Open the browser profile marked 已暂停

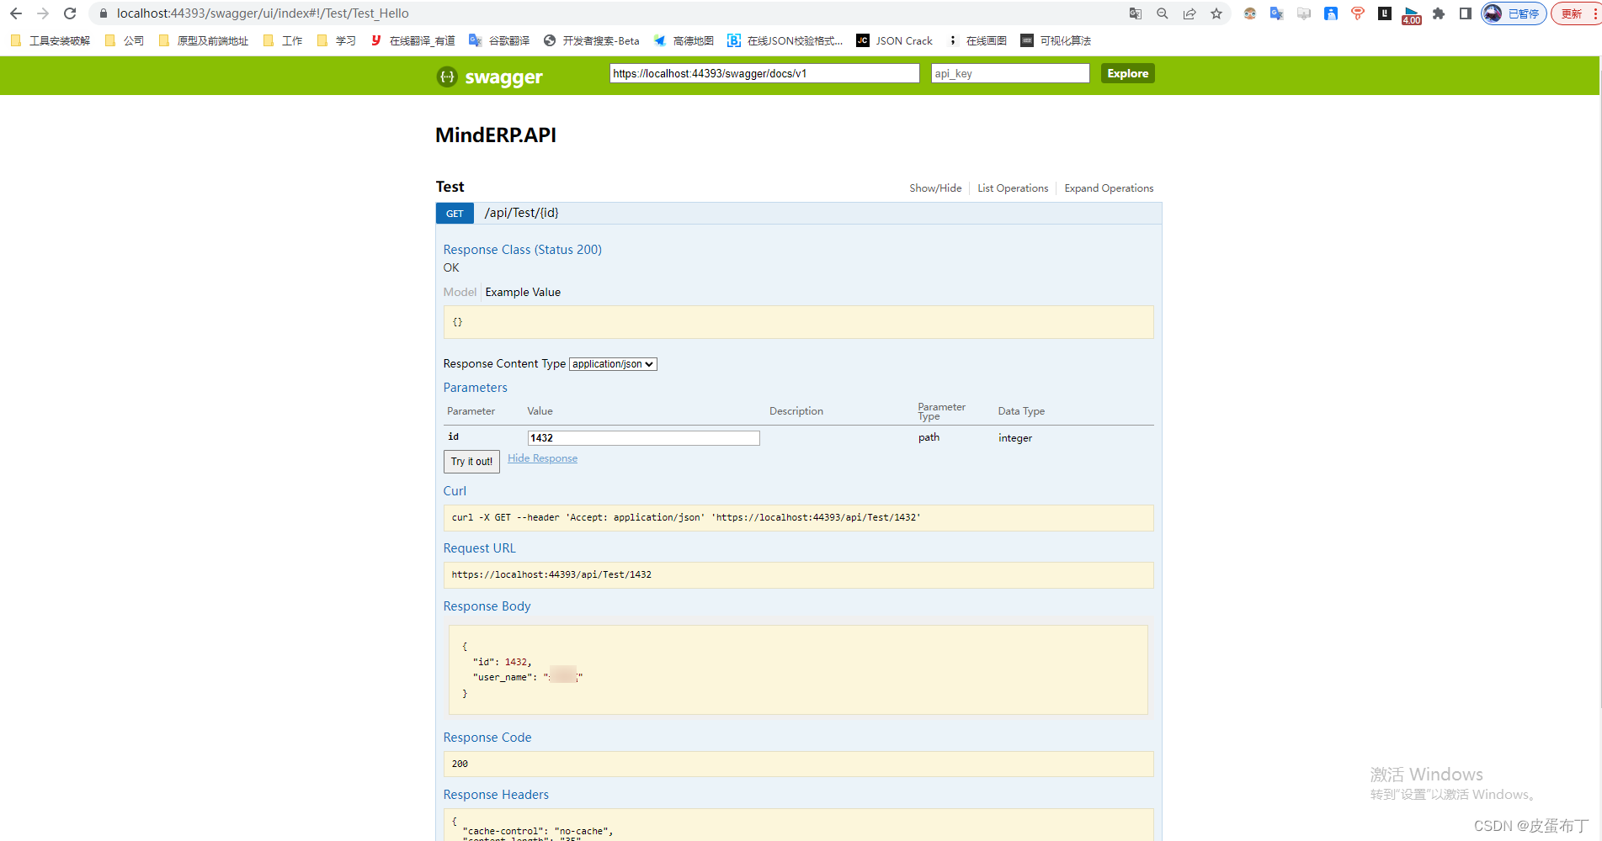1514,13
